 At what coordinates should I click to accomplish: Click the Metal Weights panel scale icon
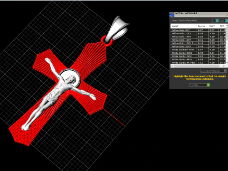point(171,15)
